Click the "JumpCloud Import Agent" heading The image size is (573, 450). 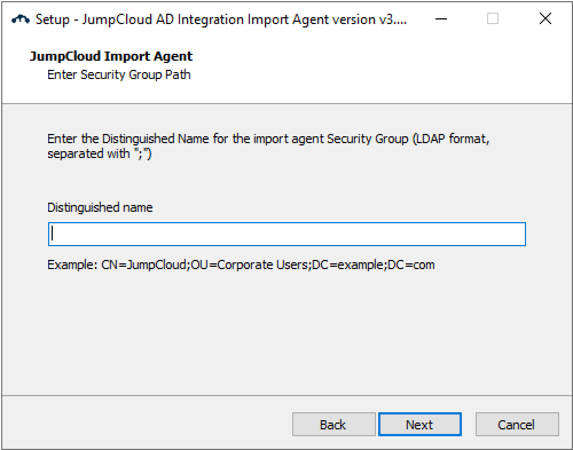click(x=111, y=56)
